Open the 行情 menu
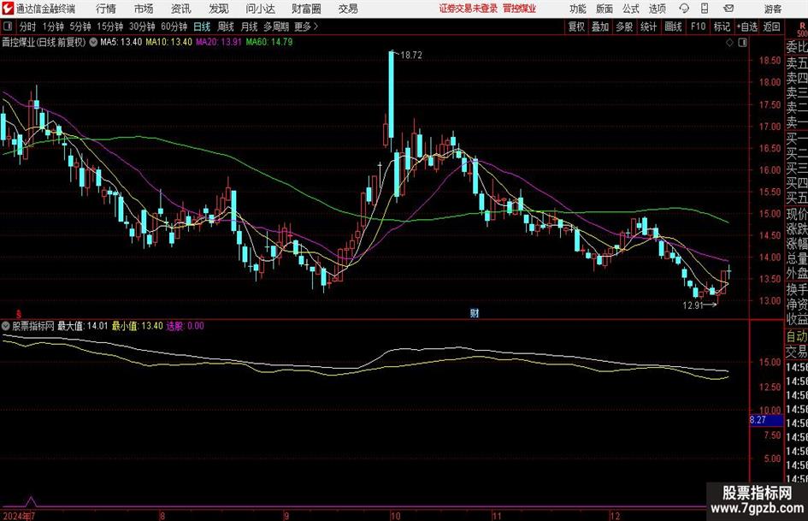 click(x=106, y=9)
